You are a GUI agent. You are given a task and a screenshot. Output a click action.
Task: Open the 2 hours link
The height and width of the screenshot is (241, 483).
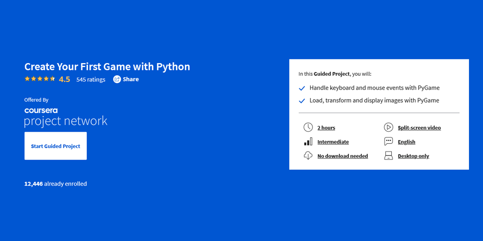coord(326,128)
